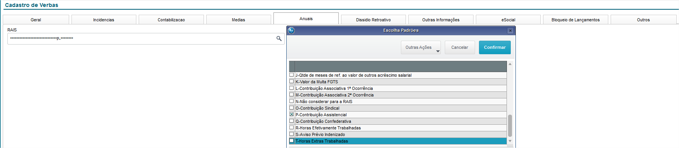Click the list scroll up arrow
This screenshot has height=148, width=679.
click(510, 64)
